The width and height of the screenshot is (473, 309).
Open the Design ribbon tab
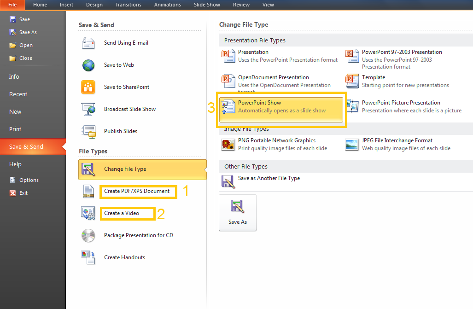(x=94, y=5)
